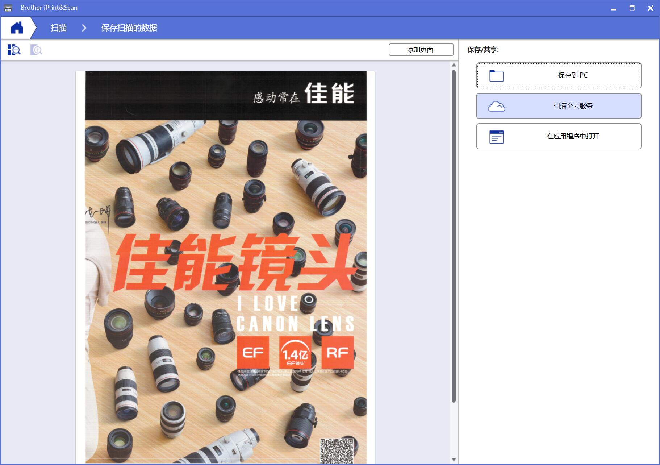The width and height of the screenshot is (660, 465).
Task: Click the Home icon in the navigation bar
Action: 17,27
